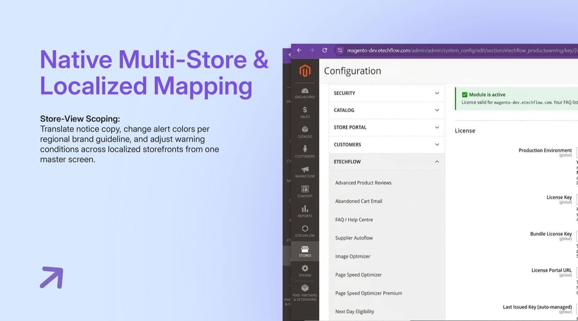This screenshot has width=578, height=321.
Task: Click the Magento logo icon
Action: pos(305,71)
